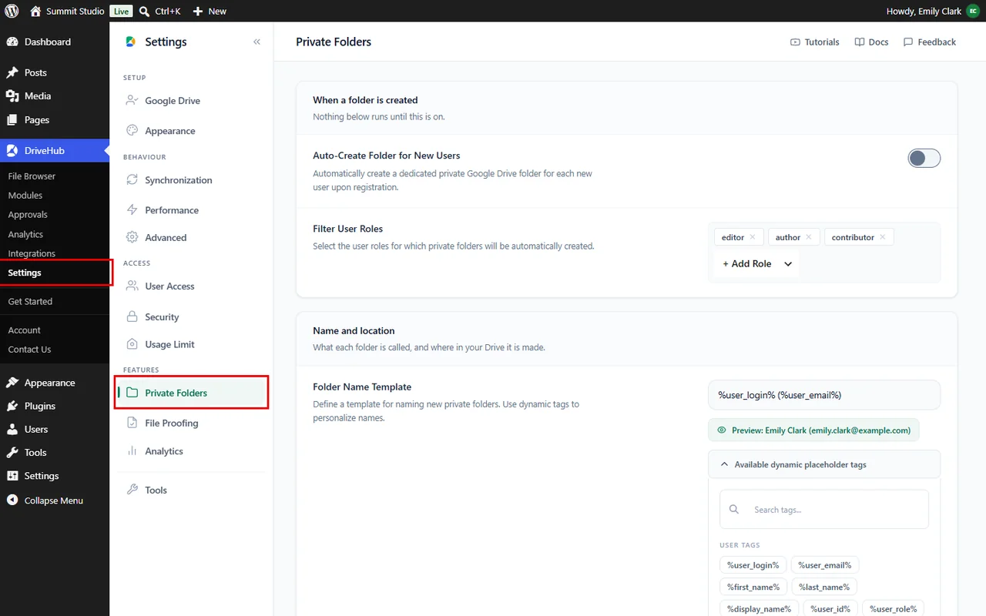Viewport: 986px width, 616px height.
Task: Click the Users person icon
Action: coord(12,429)
